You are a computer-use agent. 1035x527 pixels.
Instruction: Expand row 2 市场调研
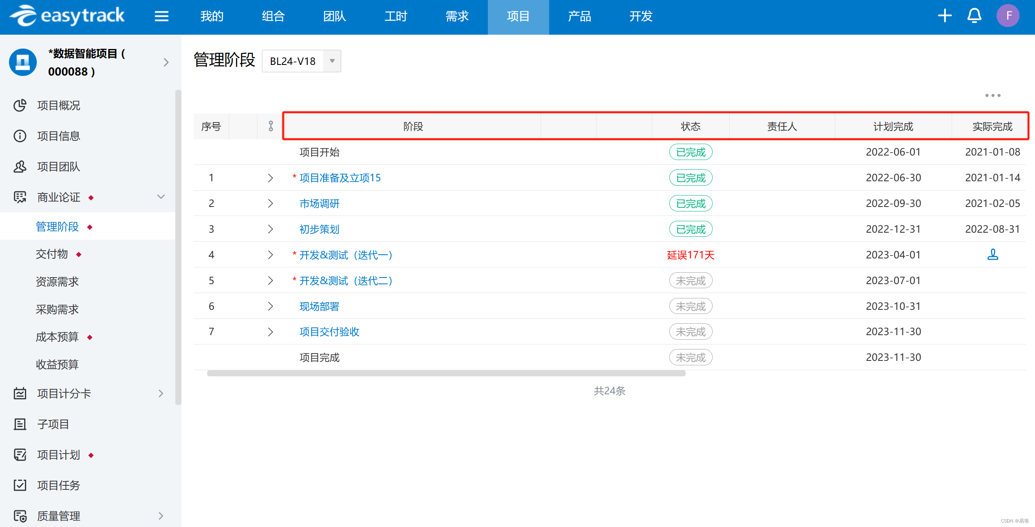[270, 203]
